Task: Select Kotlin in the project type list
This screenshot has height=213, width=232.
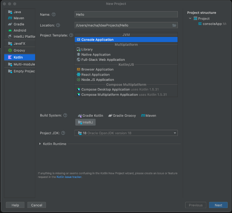Action: (x=20, y=57)
